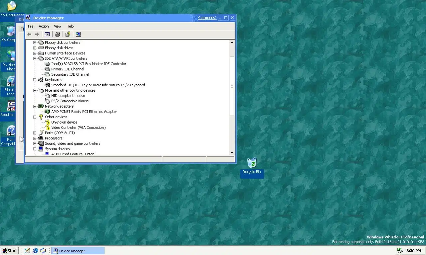Select Video Controller (VGA Compatible)

click(78, 127)
